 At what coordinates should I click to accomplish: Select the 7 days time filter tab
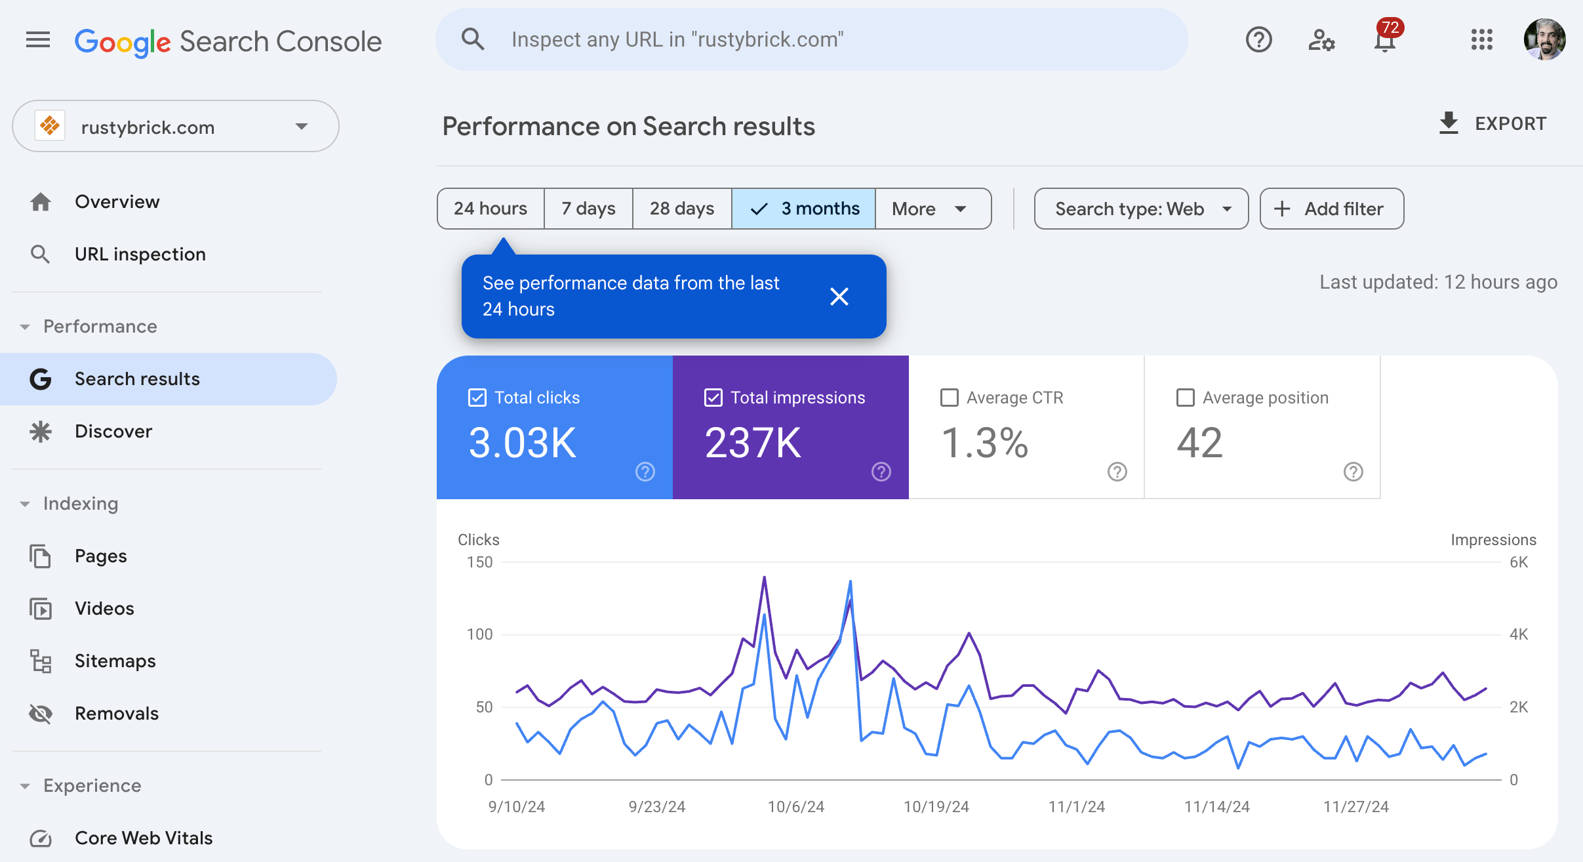pos(588,208)
